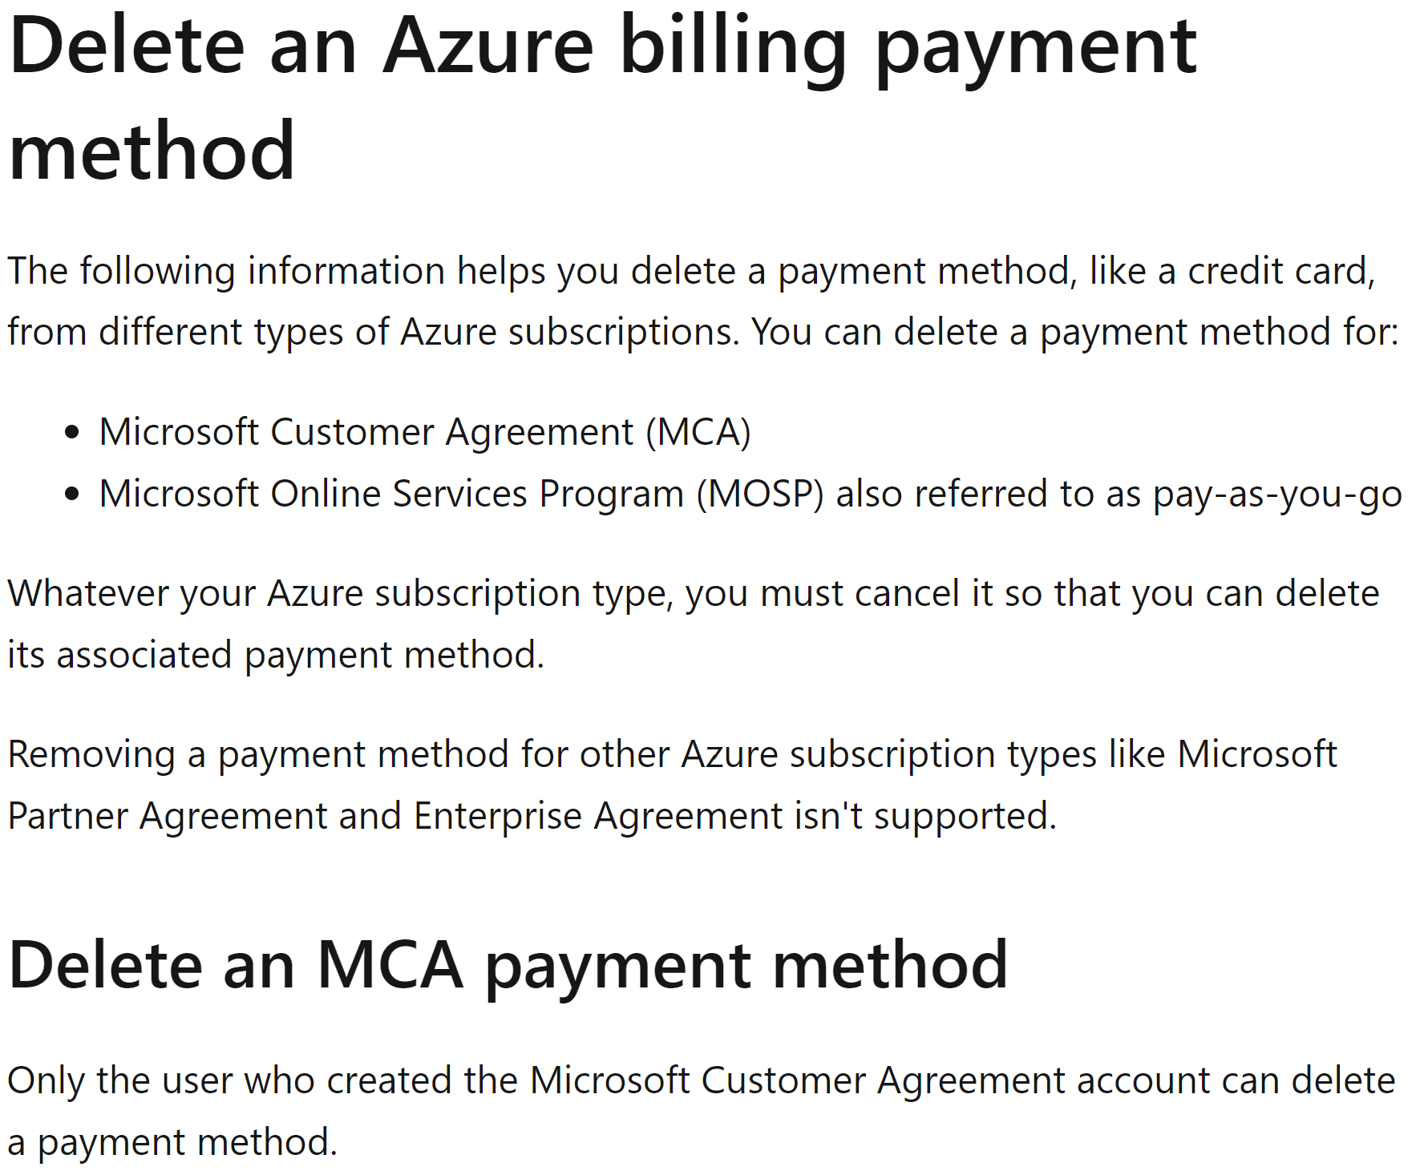Click the text 'Enterprise Agreement isn't supported.'
The height and width of the screenshot is (1171, 1424).
coord(734,817)
